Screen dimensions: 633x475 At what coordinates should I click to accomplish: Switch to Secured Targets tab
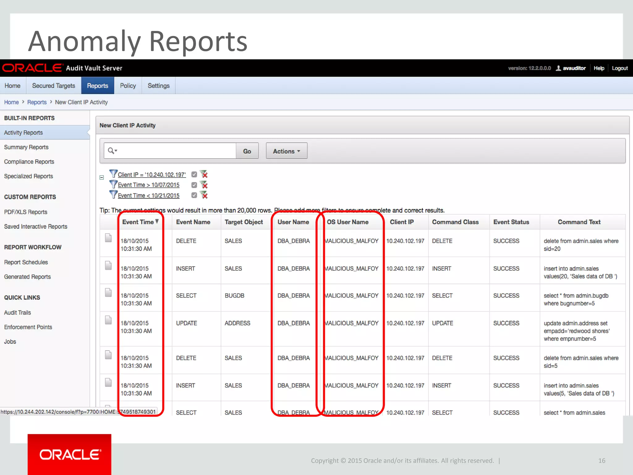54,86
